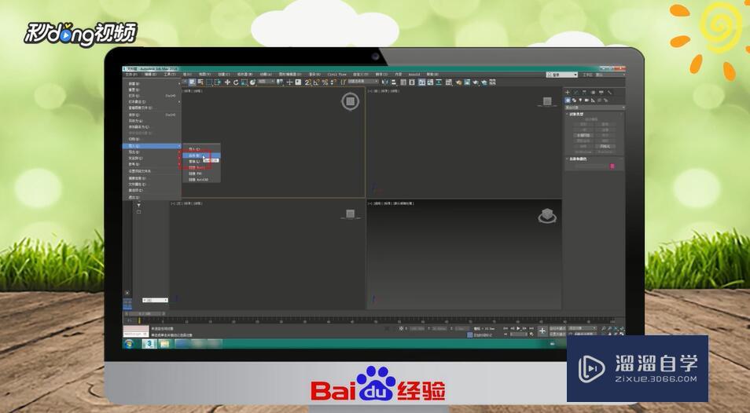Choose the Rectangular Selection Region icon
This screenshot has height=413, width=750.
(209, 82)
